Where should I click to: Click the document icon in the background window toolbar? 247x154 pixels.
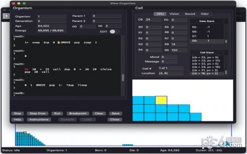(6, 16)
